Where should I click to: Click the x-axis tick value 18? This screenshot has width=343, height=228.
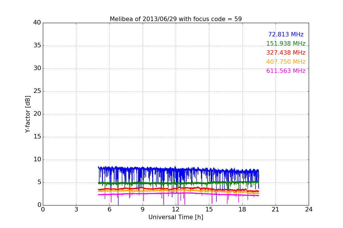(x=242, y=209)
